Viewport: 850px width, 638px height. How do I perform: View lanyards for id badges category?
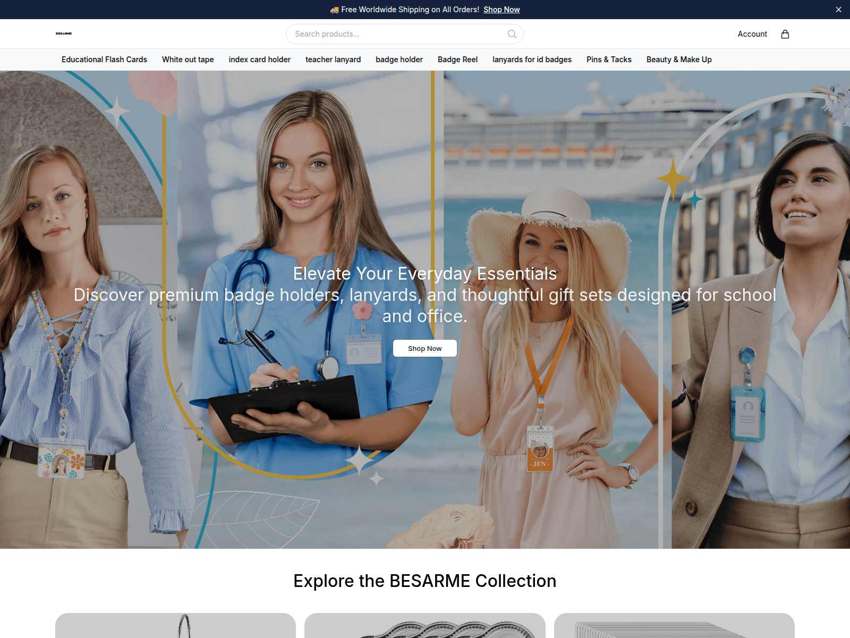tap(532, 60)
